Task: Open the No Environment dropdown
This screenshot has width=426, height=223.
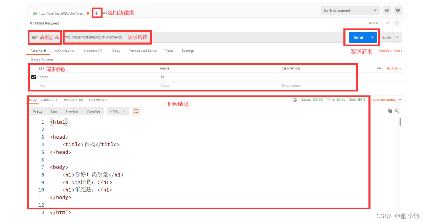Action: 350,10
